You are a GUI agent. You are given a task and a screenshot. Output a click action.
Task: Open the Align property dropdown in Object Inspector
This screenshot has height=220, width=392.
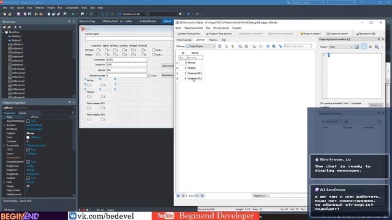click(x=70, y=117)
